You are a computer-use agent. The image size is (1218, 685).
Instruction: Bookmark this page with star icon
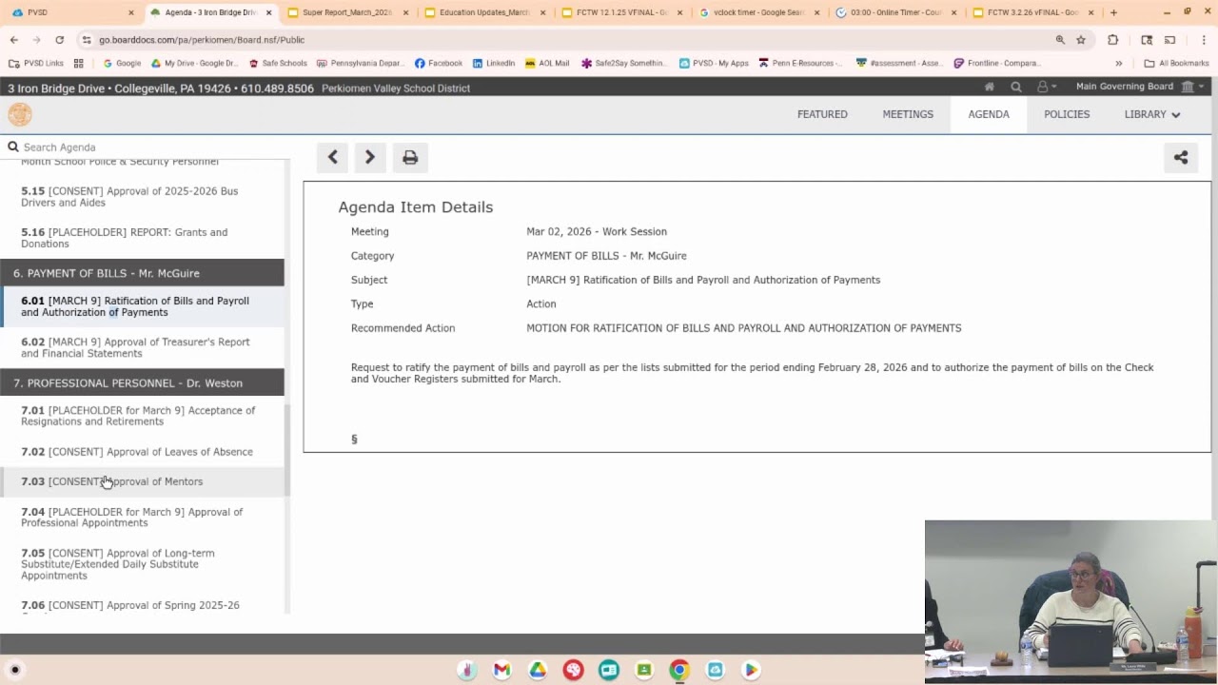tap(1081, 40)
